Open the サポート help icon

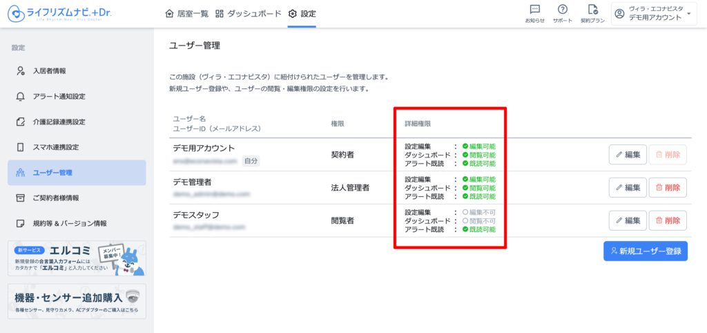pyautogui.click(x=562, y=13)
